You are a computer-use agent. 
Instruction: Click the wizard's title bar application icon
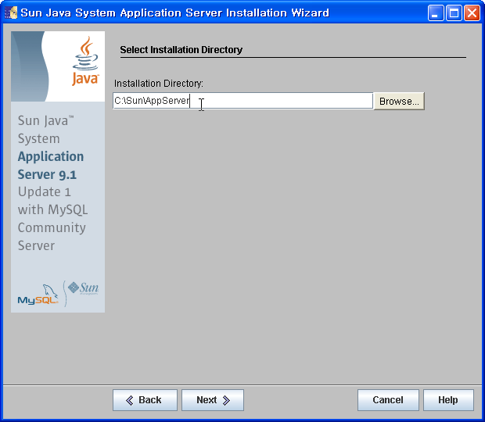click(x=11, y=13)
